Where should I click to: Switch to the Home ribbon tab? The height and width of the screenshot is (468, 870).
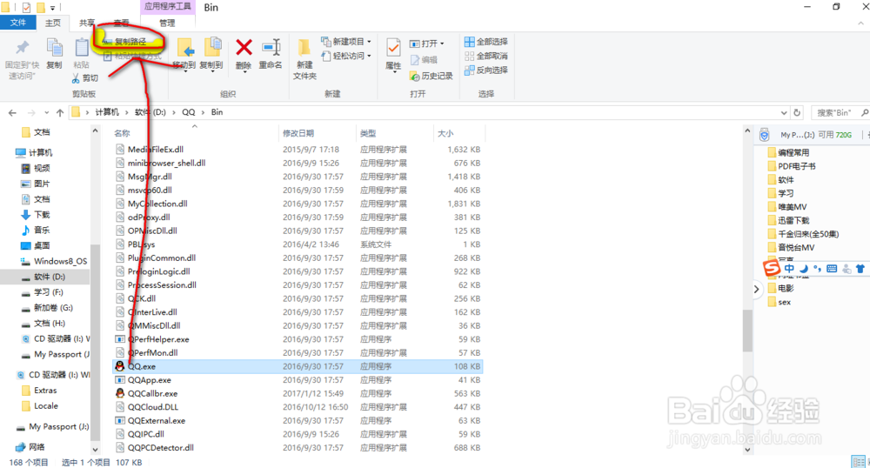coord(53,23)
